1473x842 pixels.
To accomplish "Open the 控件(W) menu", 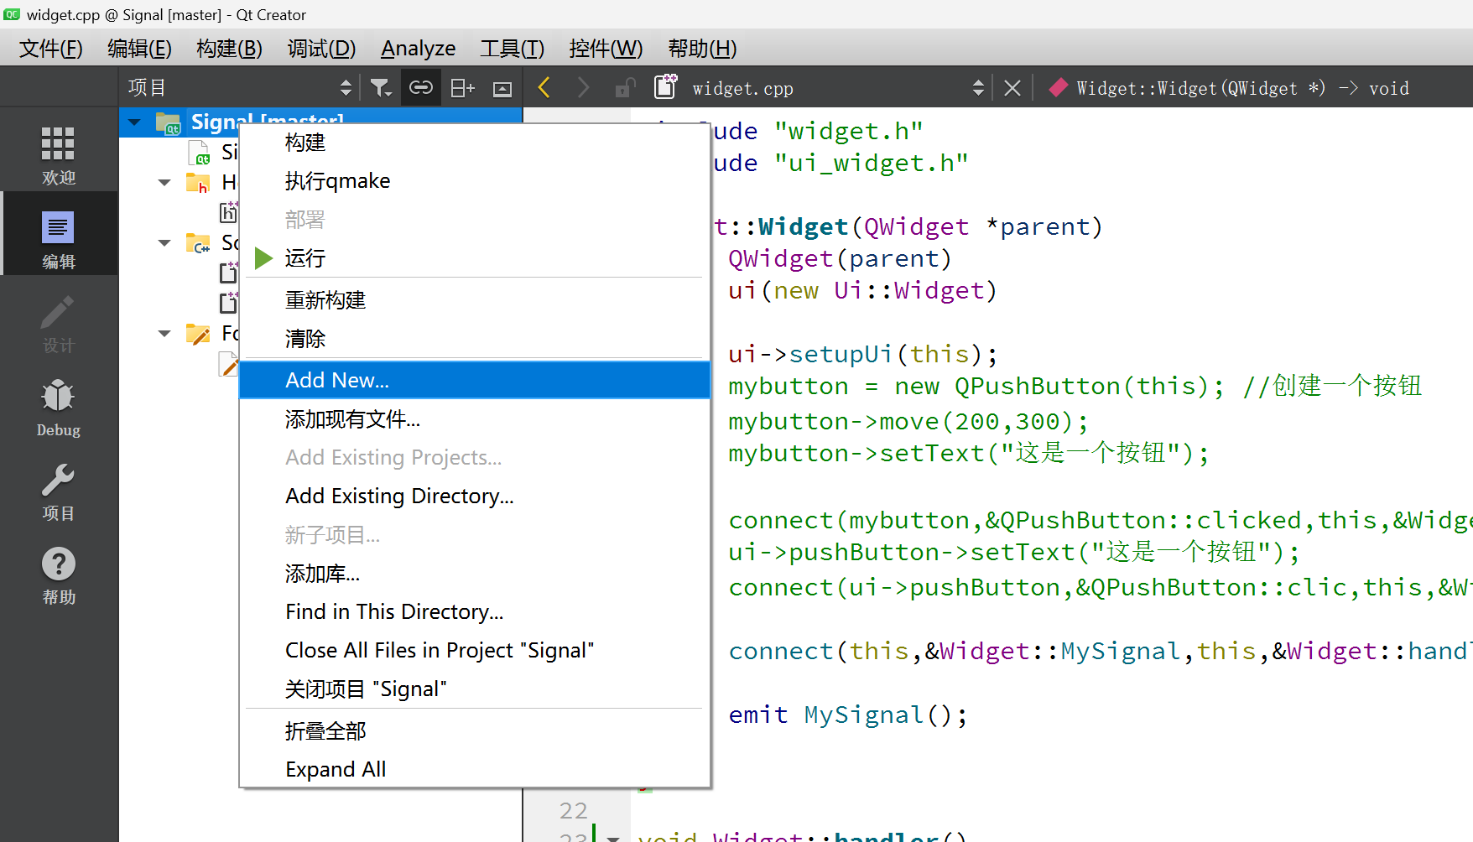I will pos(606,48).
